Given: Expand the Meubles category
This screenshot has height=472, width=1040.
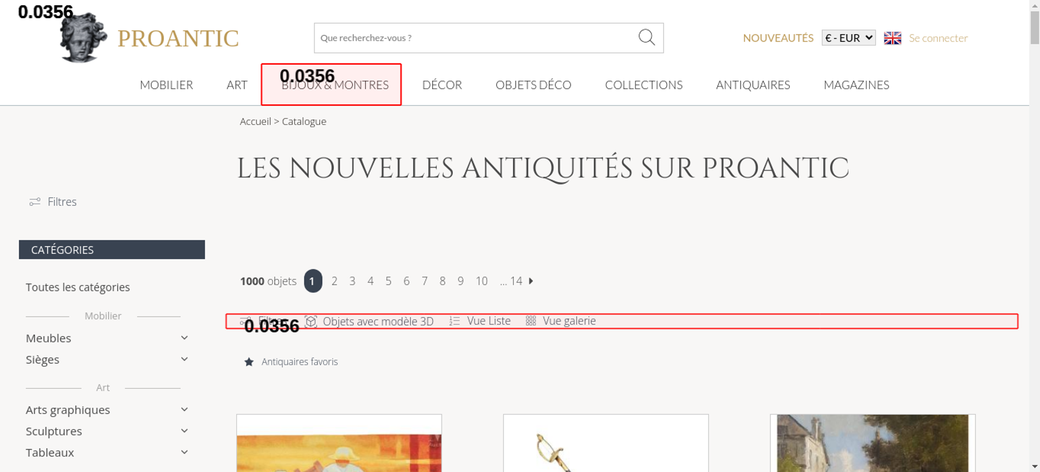Looking at the screenshot, I should pyautogui.click(x=184, y=338).
